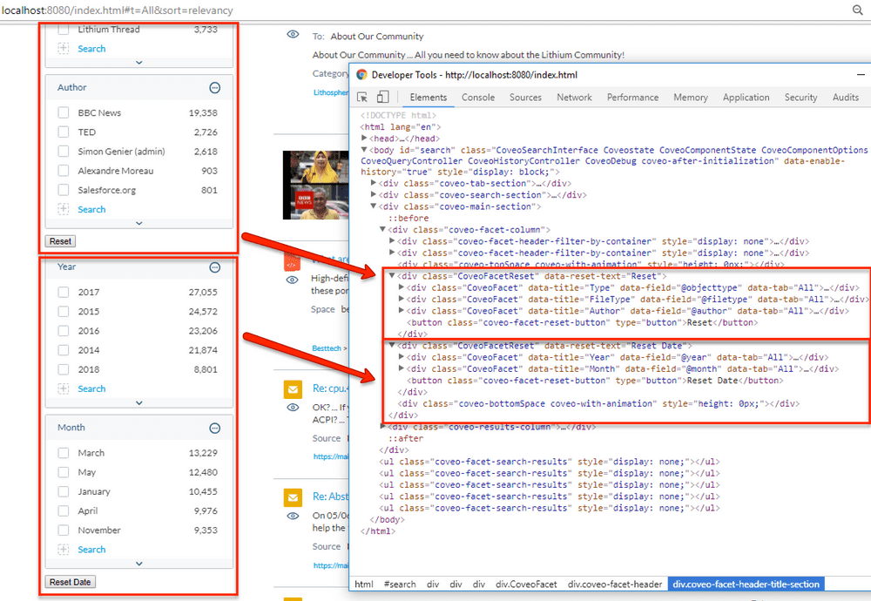Viewport: 871px width, 601px height.
Task: Collapse the CoveoFacetReset Reset Date div node
Action: (x=392, y=346)
